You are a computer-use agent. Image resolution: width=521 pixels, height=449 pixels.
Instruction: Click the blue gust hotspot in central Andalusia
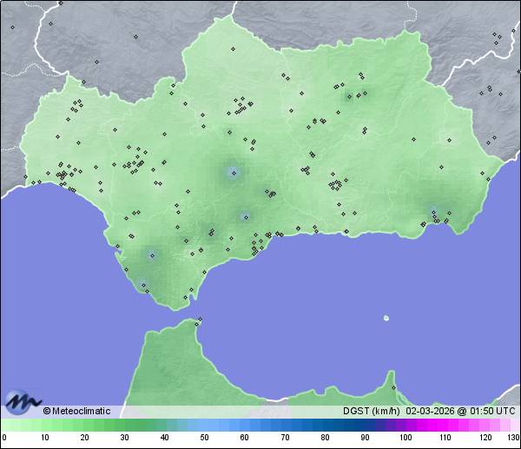[233, 173]
